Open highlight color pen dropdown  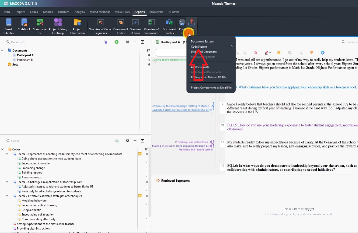click(269, 53)
